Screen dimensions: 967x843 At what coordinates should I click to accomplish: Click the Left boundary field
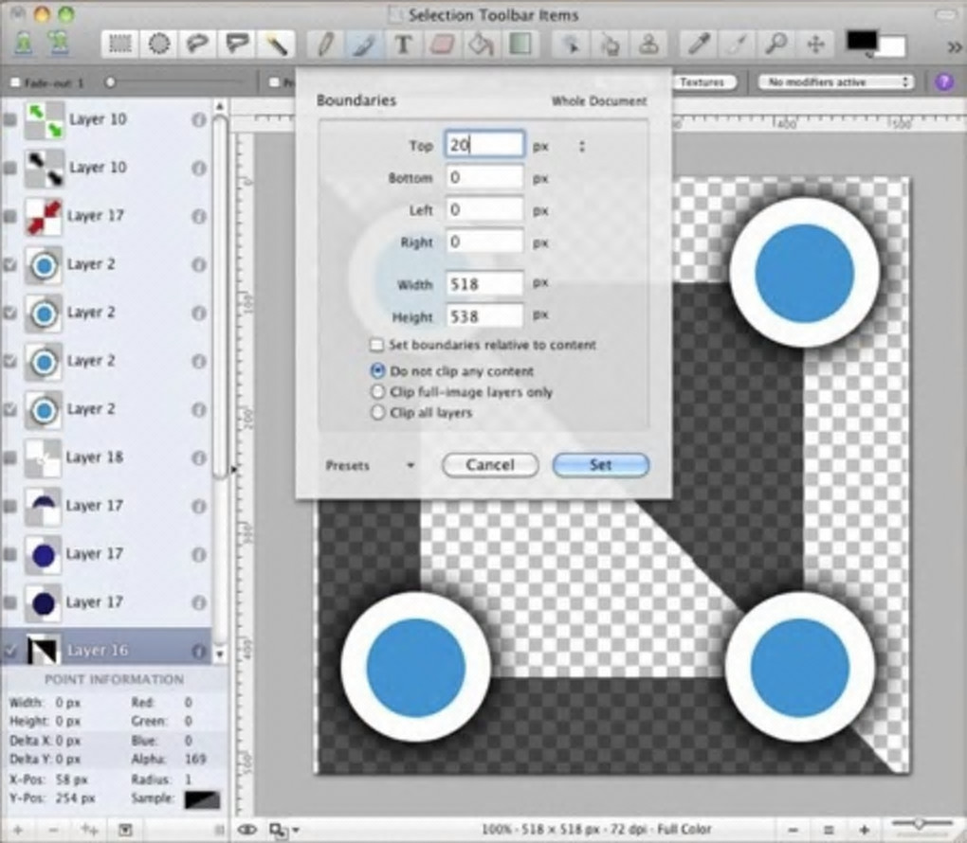click(x=484, y=209)
